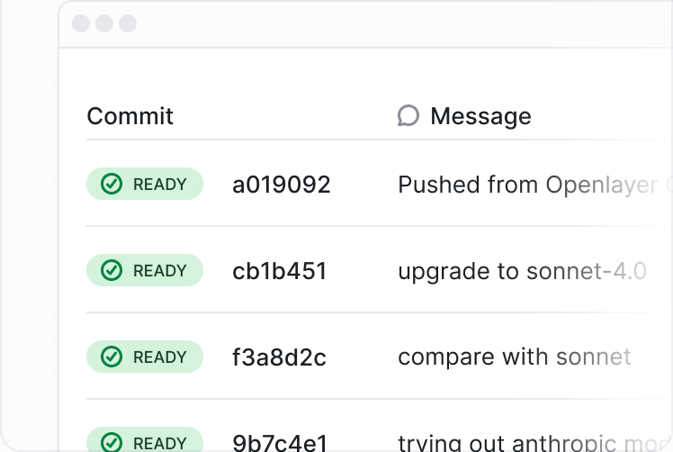
Task: Select the READY badge for commit cb1b451
Action: coord(145,270)
